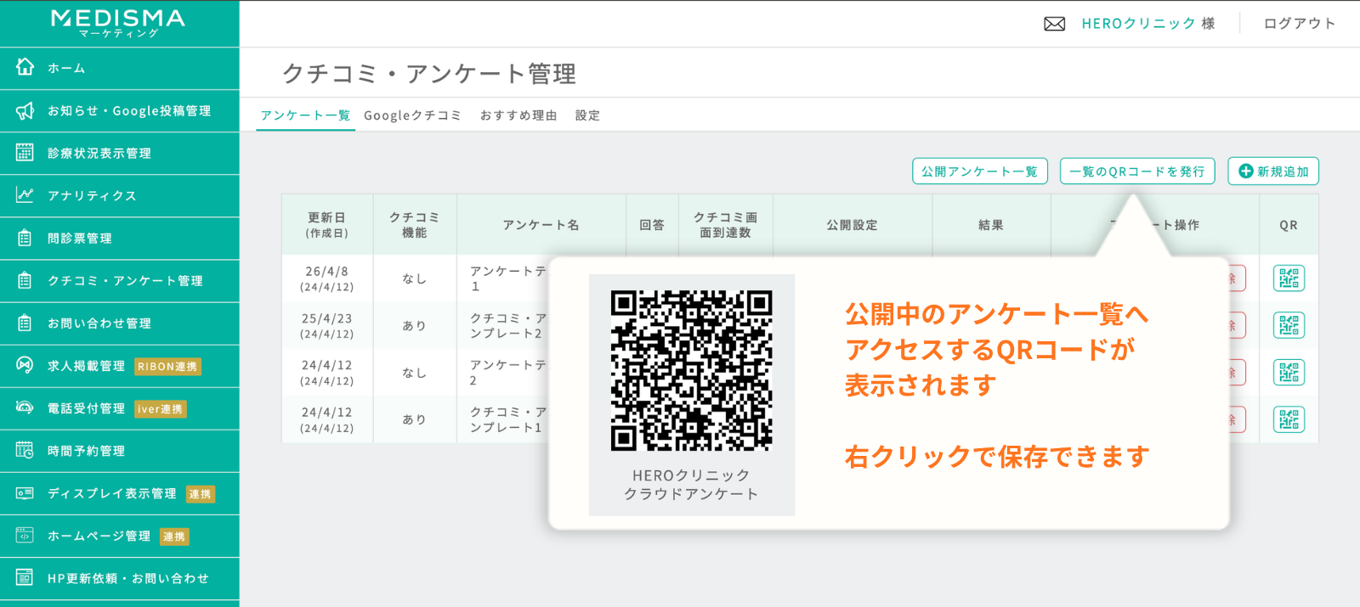
Task: Click the iver連携 badge
Action: click(161, 409)
